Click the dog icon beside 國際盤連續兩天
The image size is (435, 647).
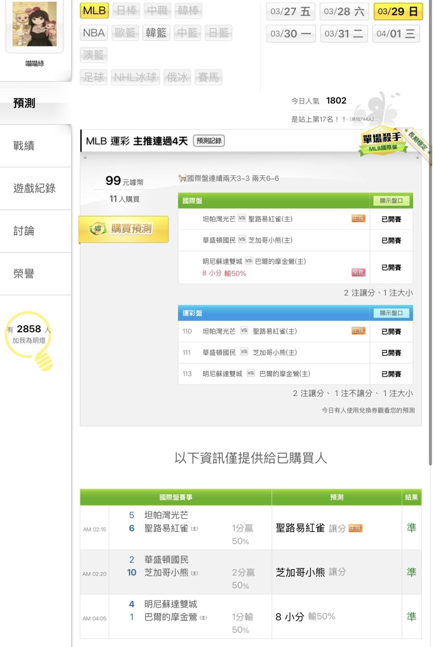(x=182, y=178)
